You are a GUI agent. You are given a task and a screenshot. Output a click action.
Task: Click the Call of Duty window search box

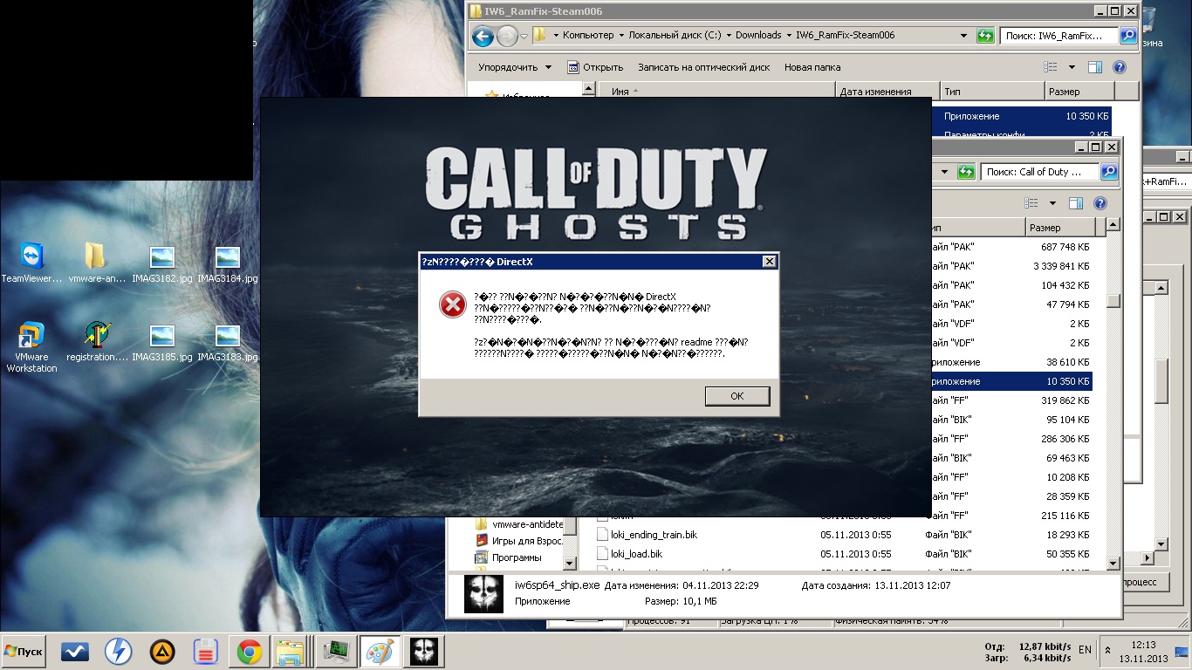coord(1040,172)
